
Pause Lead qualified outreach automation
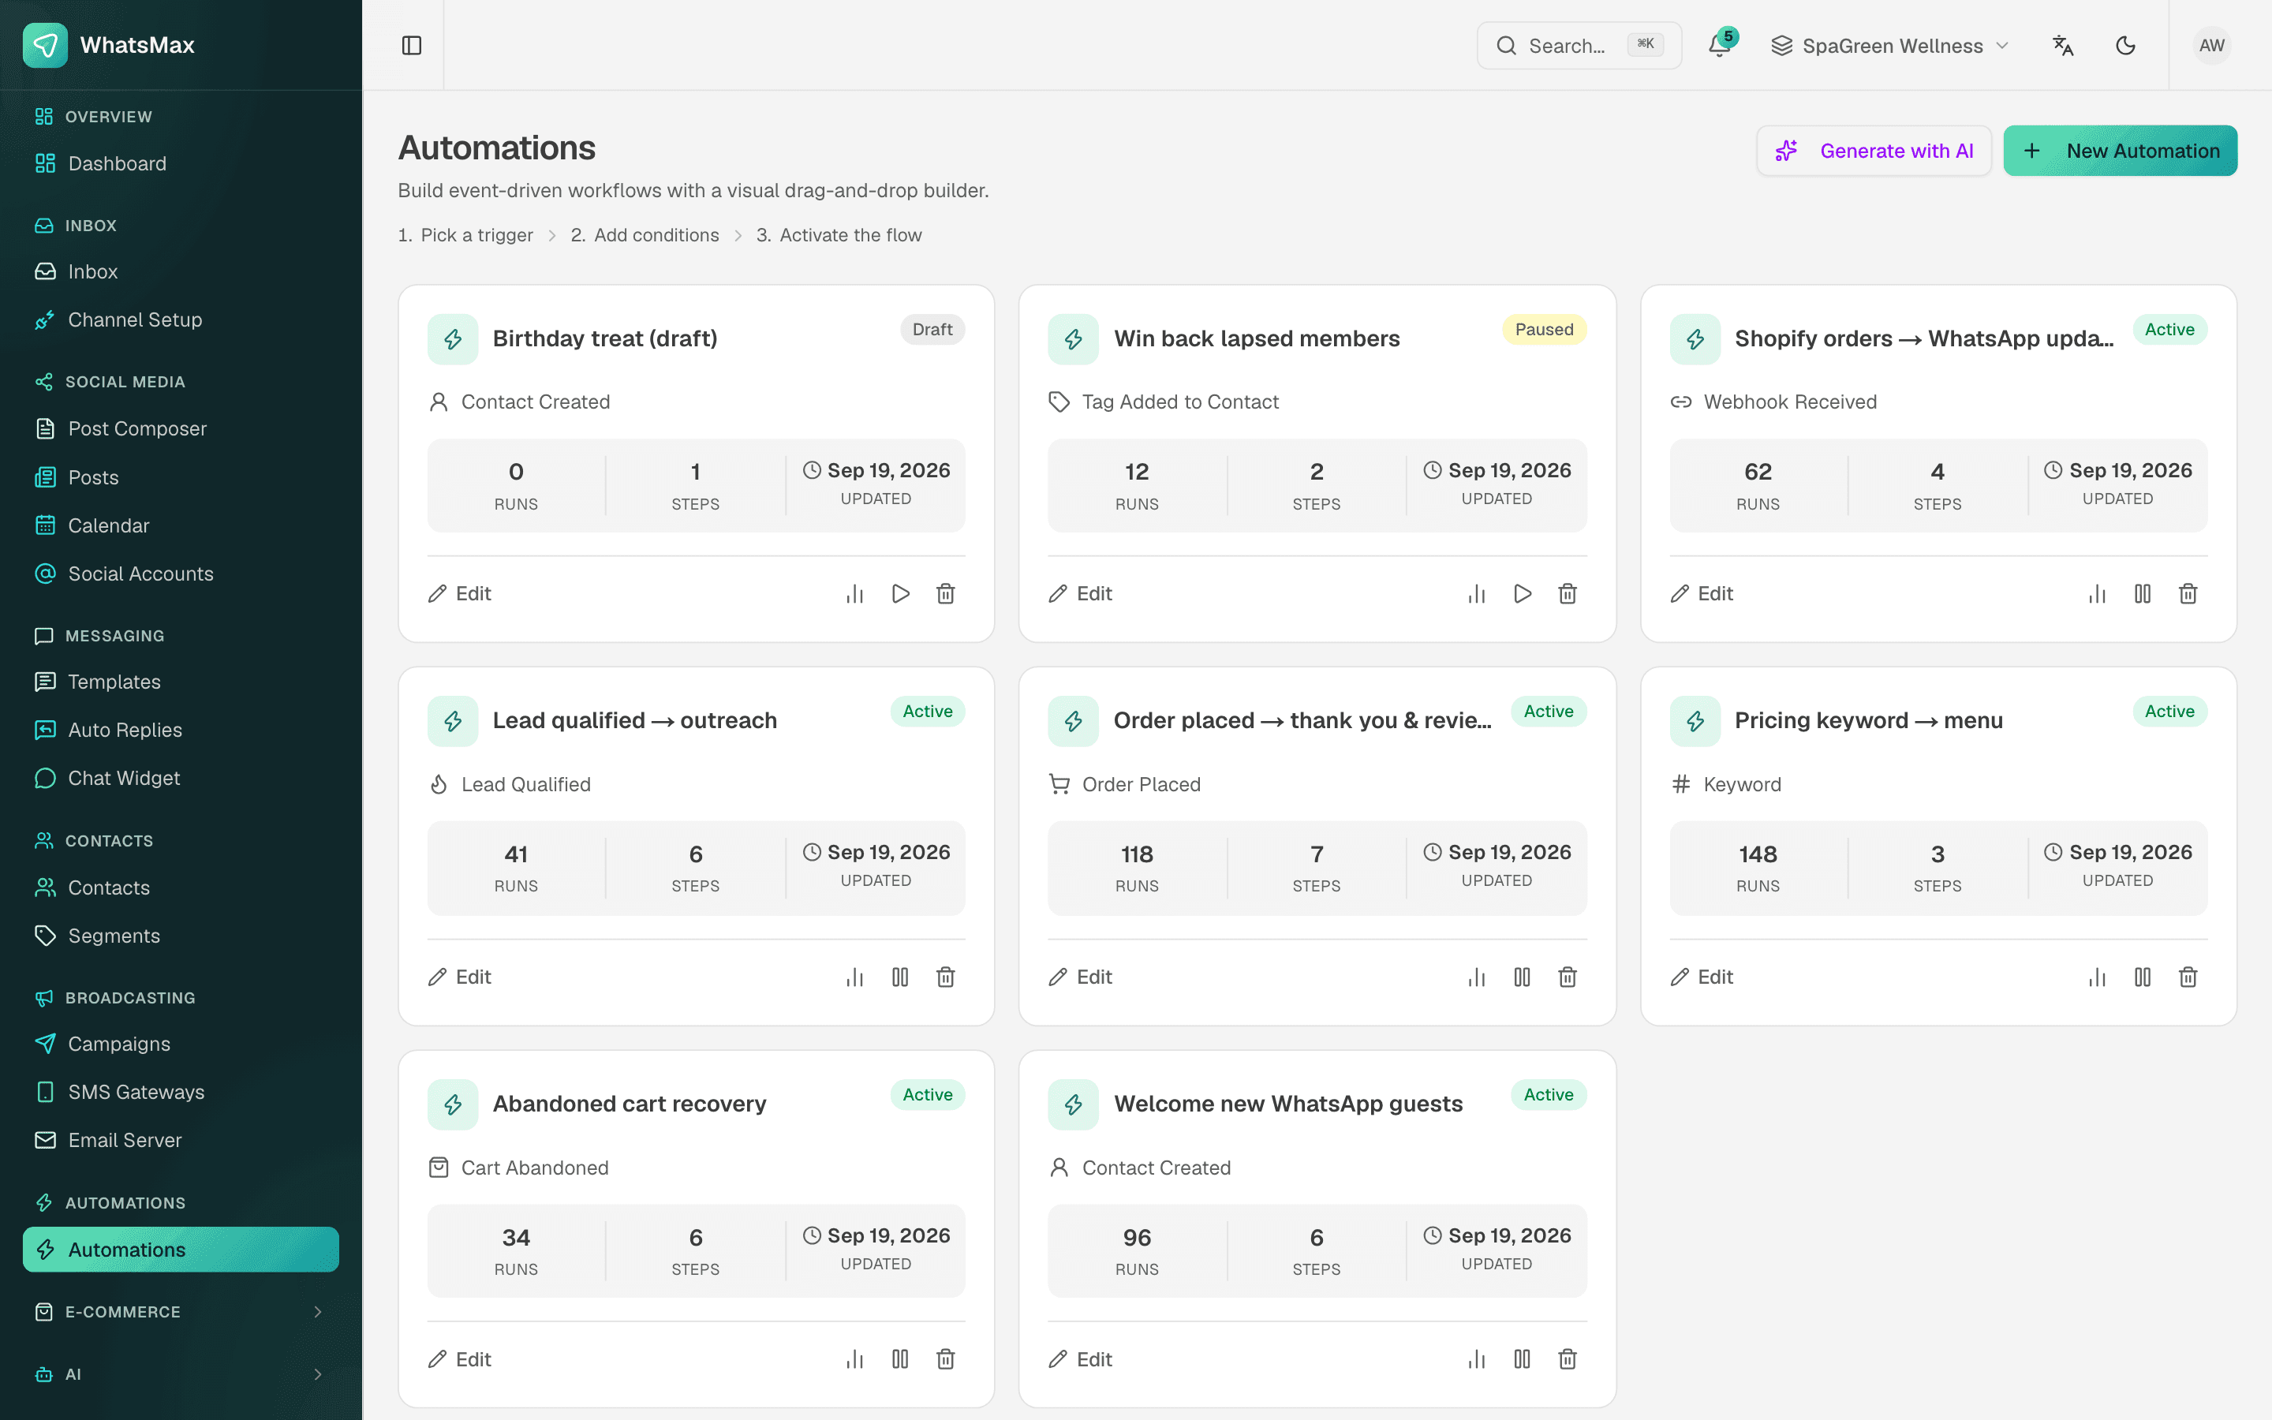click(900, 977)
